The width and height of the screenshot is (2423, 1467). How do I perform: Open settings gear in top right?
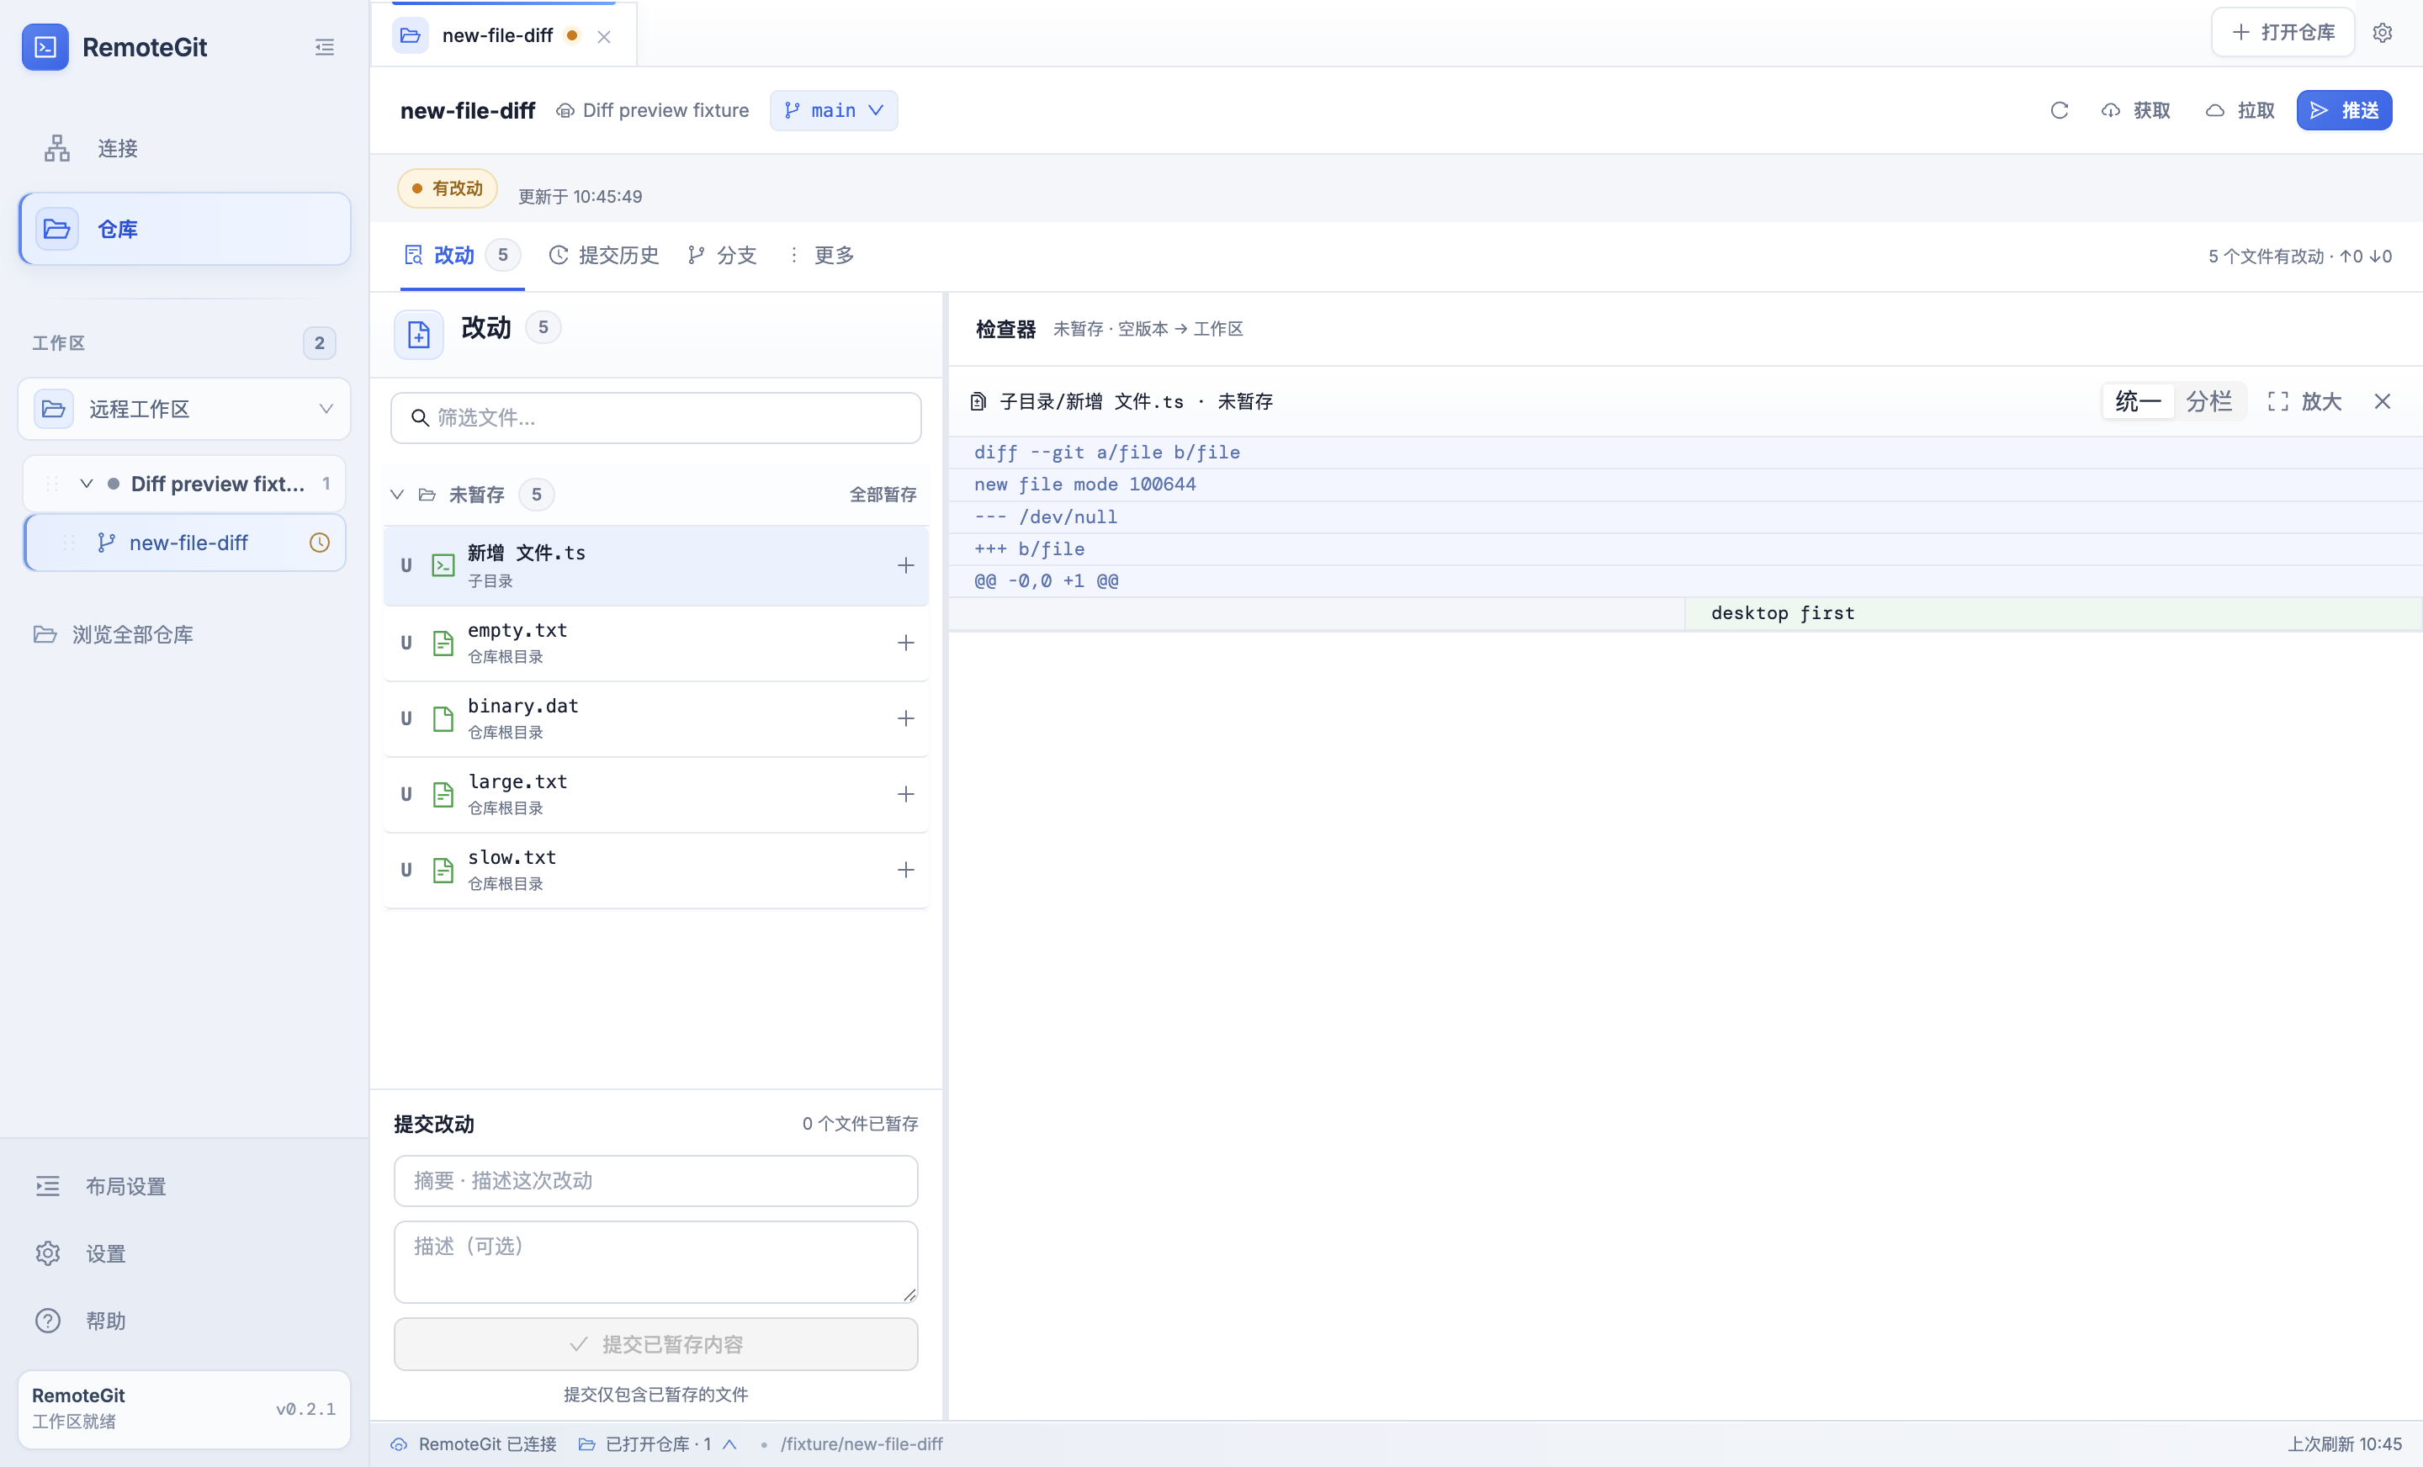pyautogui.click(x=2383, y=33)
